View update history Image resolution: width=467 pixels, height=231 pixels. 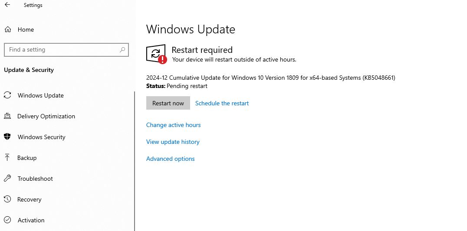coord(173,142)
